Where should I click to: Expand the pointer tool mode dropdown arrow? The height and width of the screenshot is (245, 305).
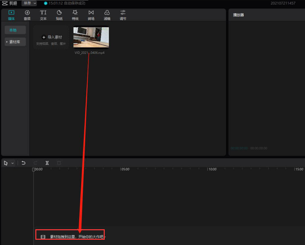(x=13, y=163)
